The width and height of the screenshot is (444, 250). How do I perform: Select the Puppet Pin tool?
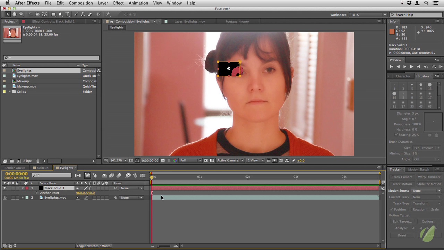[x=108, y=14]
